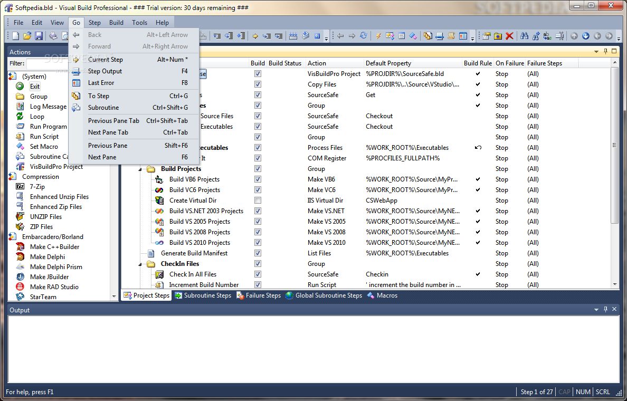This screenshot has width=627, height=401.
Task: Click the lightning bolt toolbar icon
Action: tap(378, 36)
